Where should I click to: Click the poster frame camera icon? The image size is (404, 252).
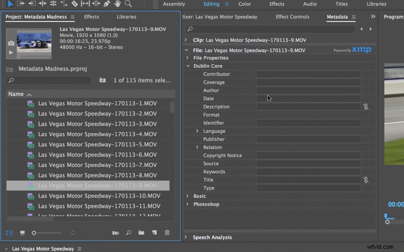[x=11, y=43]
